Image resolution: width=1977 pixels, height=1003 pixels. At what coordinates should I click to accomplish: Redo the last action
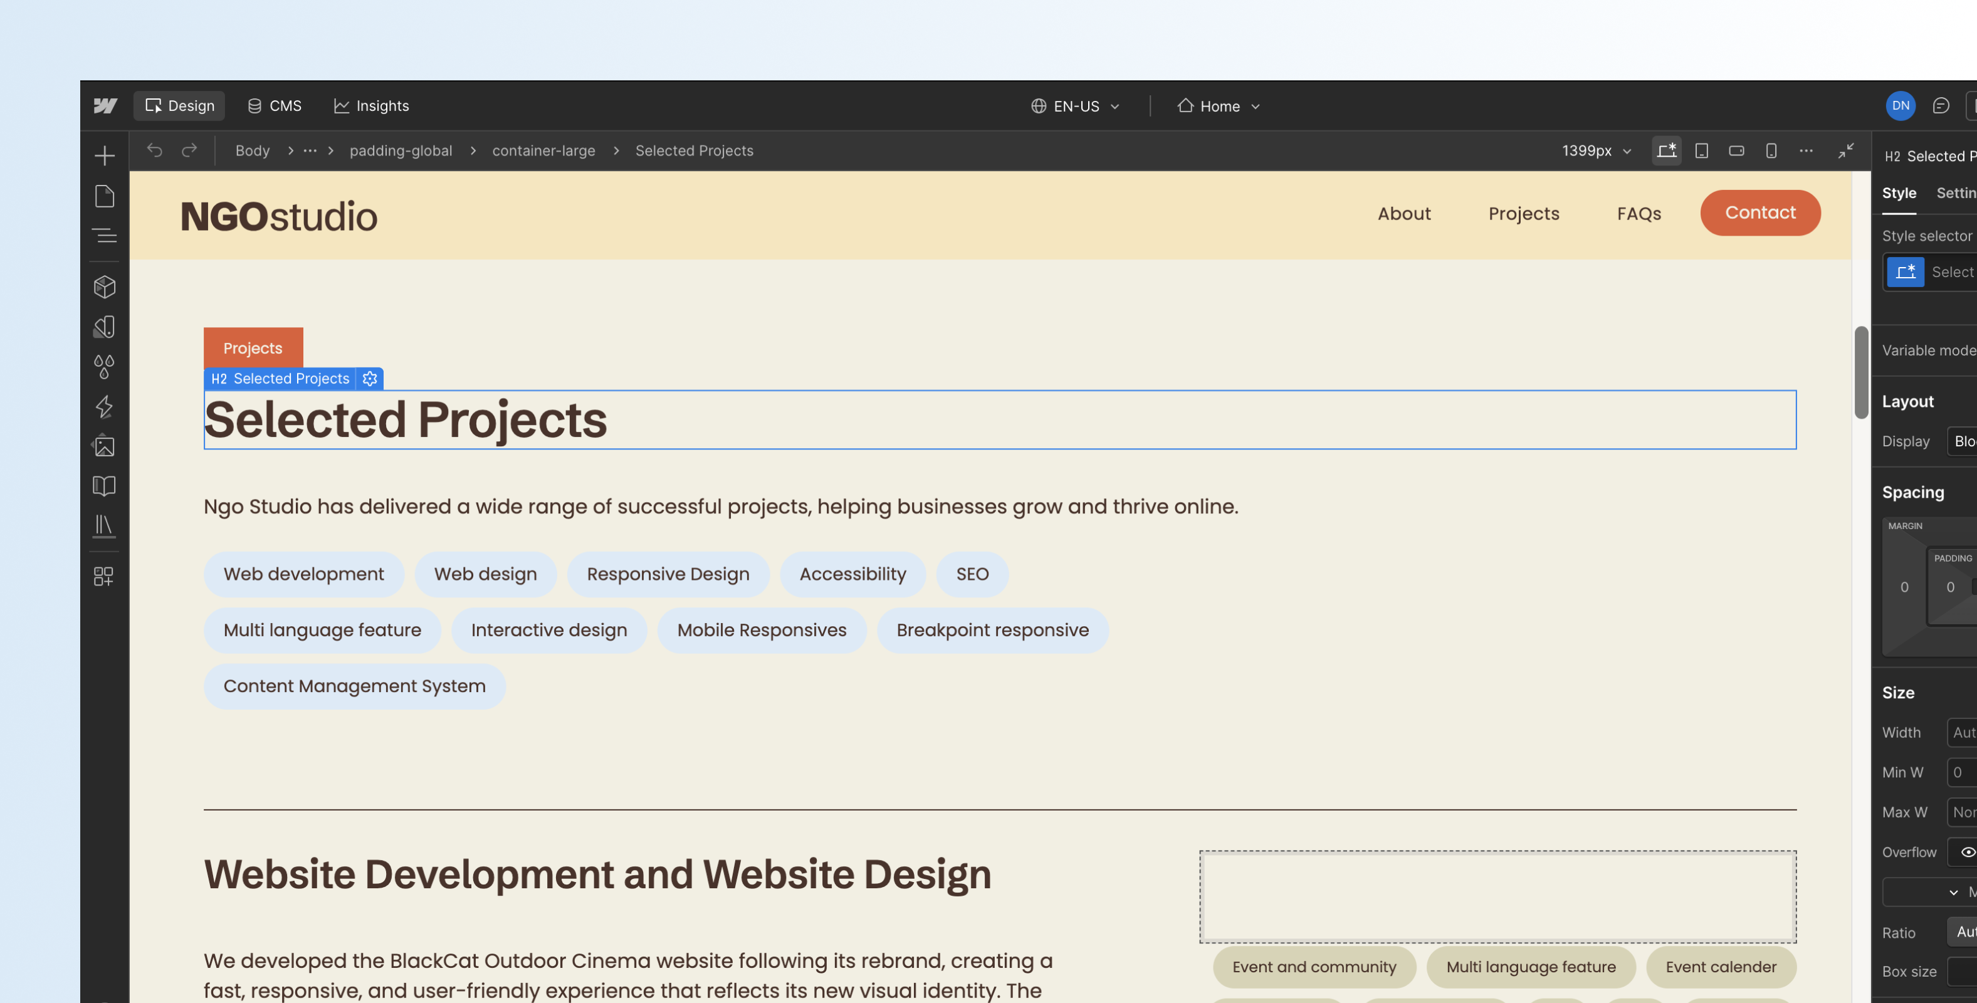[189, 150]
